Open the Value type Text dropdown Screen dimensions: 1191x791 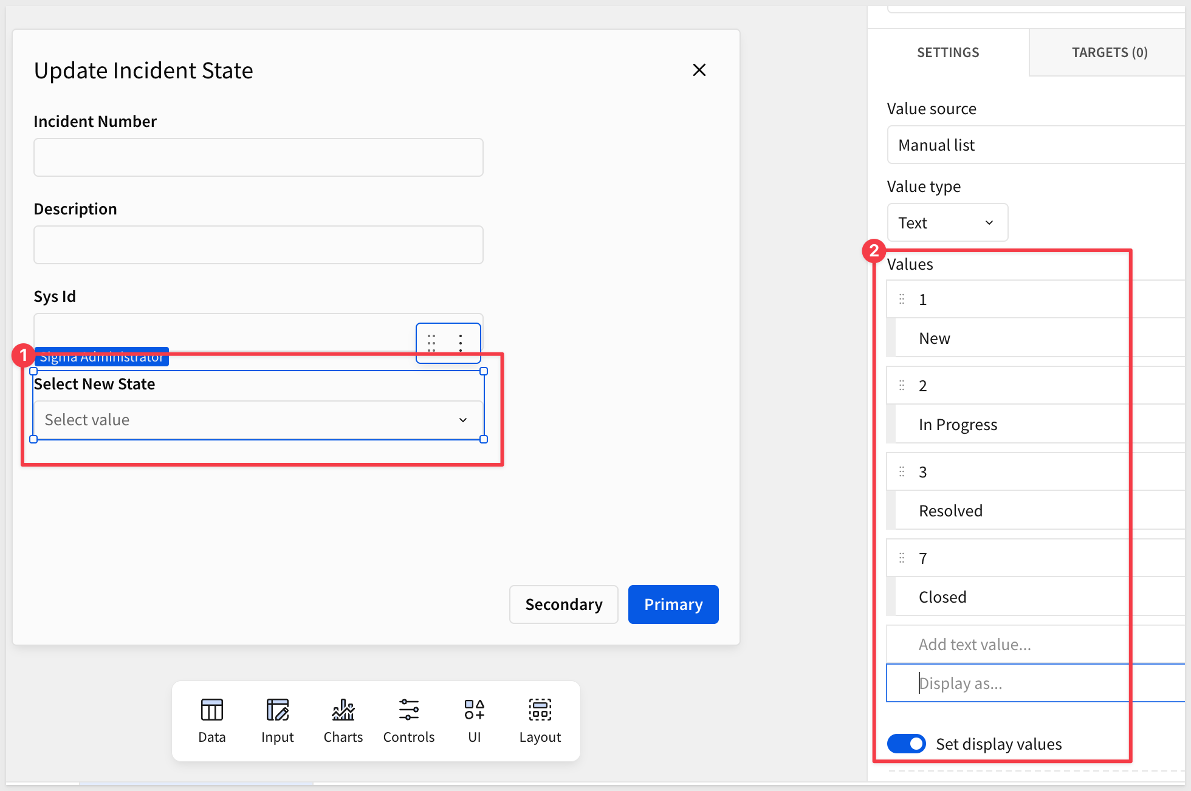point(947,223)
